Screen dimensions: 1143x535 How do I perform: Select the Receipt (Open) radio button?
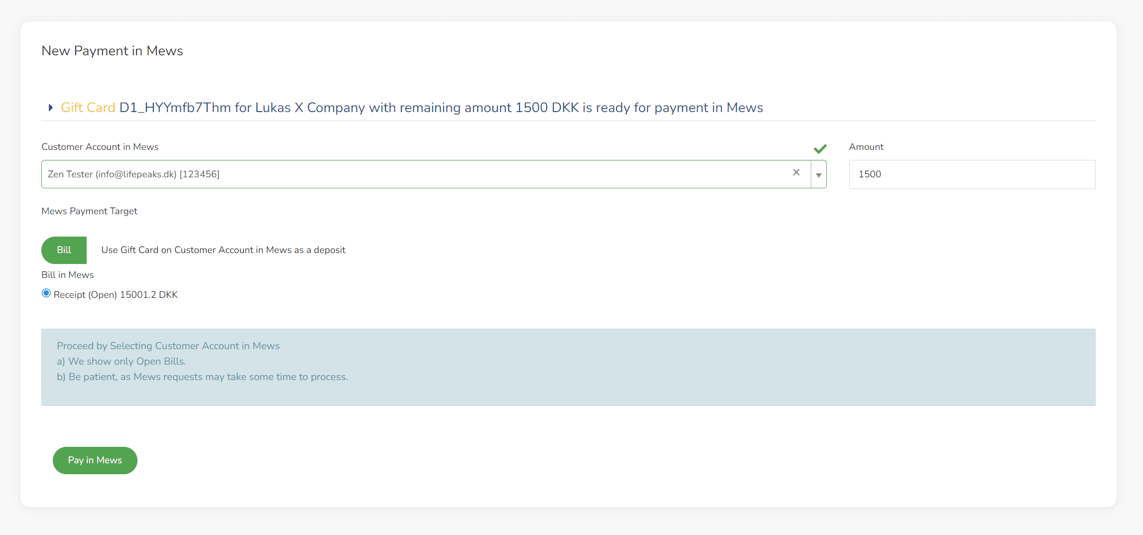click(x=46, y=293)
